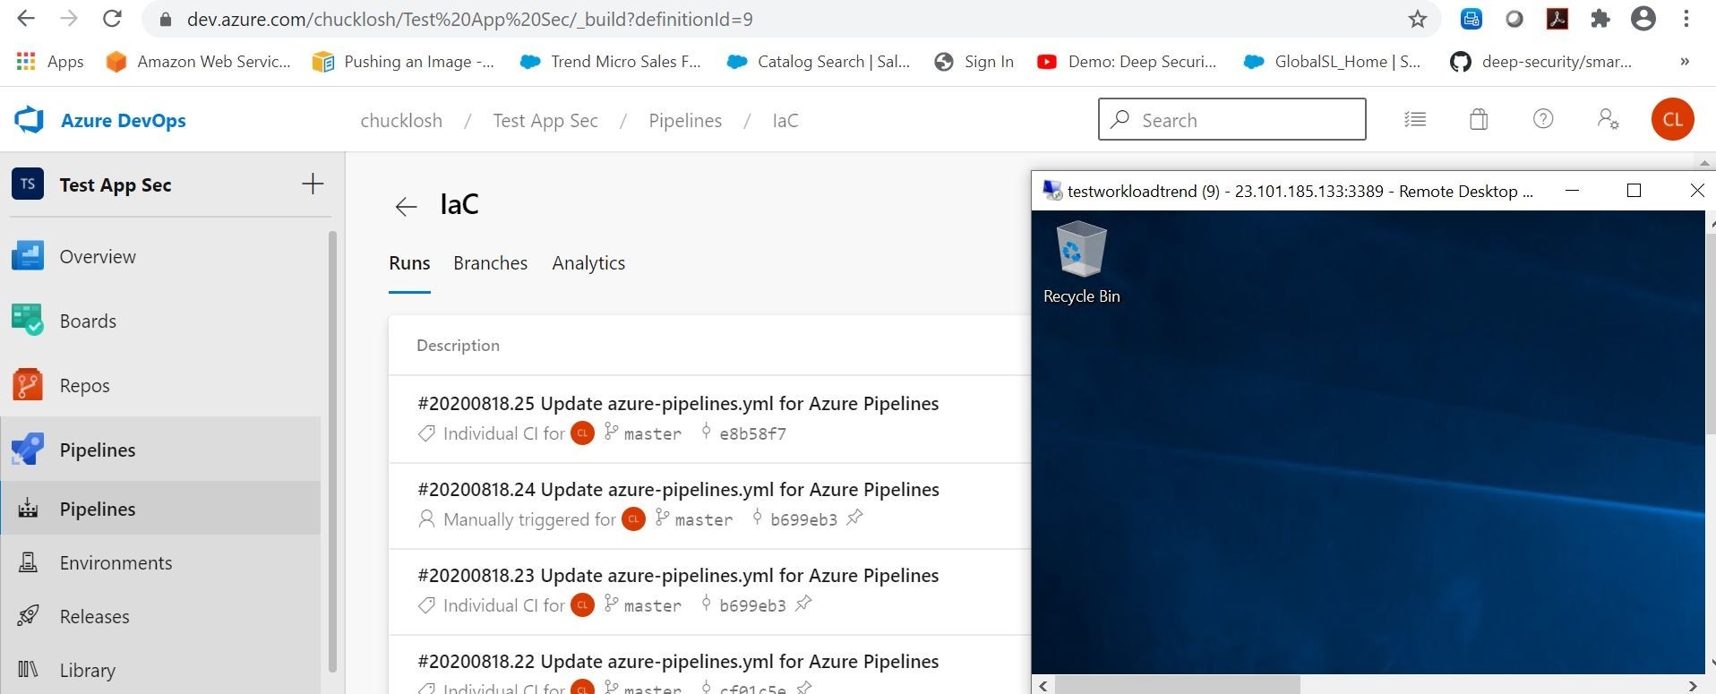This screenshot has height=694, width=1716.
Task: Go back with the browser back arrow
Action: click(26, 19)
